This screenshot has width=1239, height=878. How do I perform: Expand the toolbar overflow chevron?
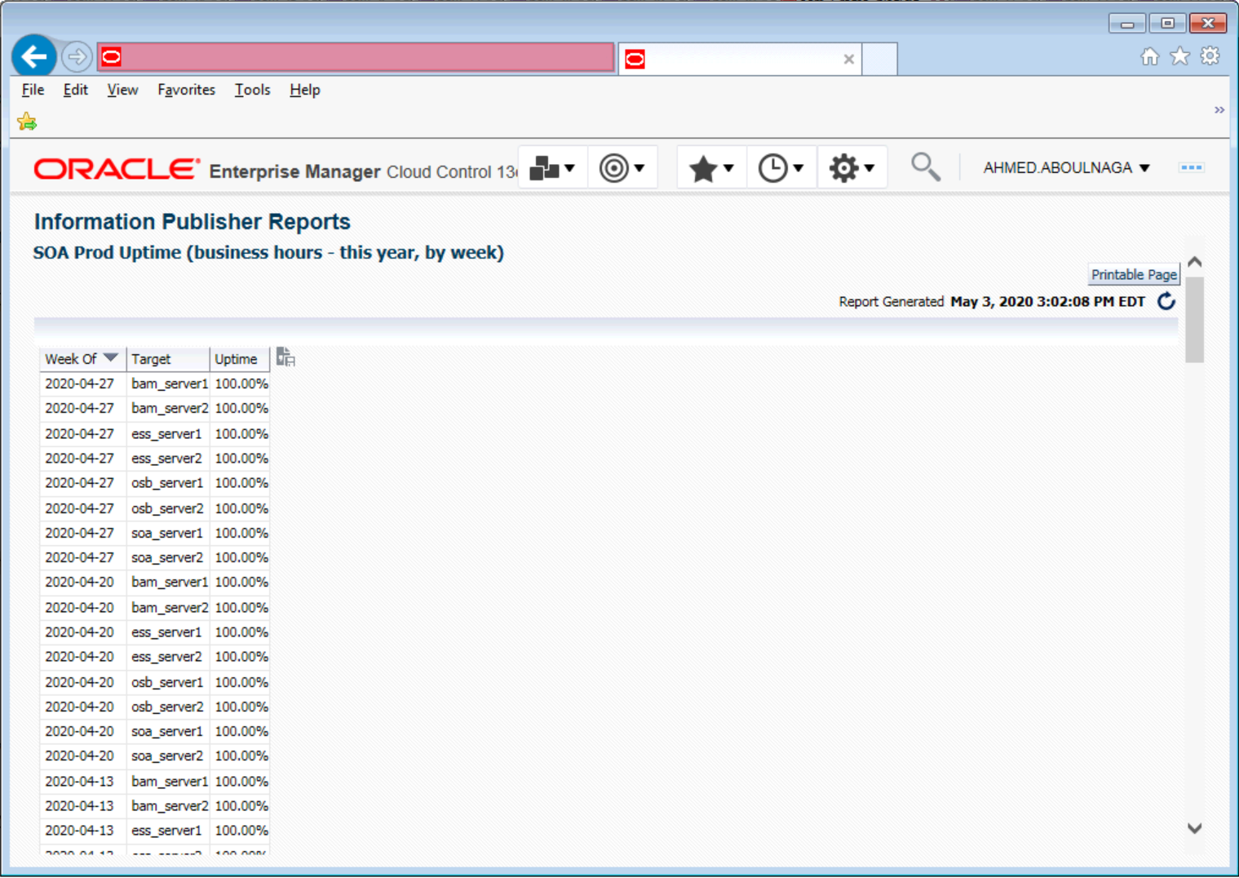point(1219,110)
